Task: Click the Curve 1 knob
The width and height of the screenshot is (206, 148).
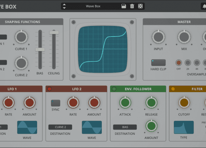Action: [x=21, y=37]
